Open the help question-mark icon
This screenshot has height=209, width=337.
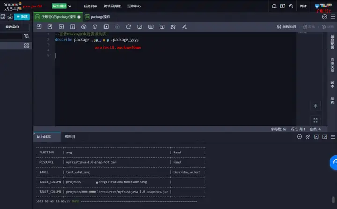[282, 6]
